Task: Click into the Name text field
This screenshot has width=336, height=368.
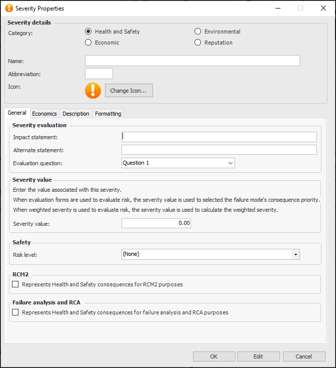Action: [192, 61]
